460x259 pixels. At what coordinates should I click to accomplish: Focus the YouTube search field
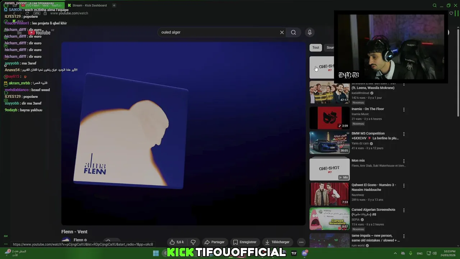219,32
